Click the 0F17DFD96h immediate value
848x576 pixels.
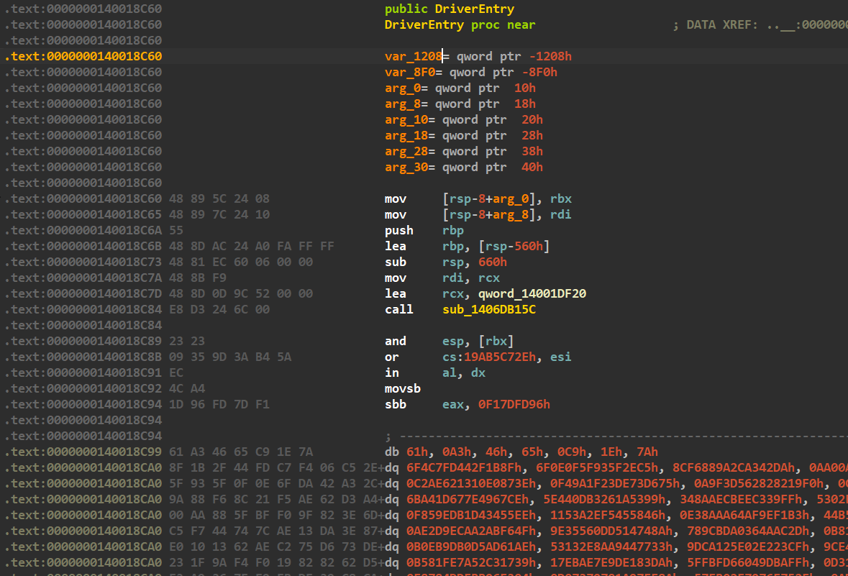coord(514,404)
